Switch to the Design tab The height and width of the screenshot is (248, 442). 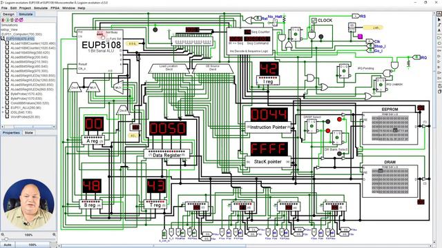tap(8, 14)
